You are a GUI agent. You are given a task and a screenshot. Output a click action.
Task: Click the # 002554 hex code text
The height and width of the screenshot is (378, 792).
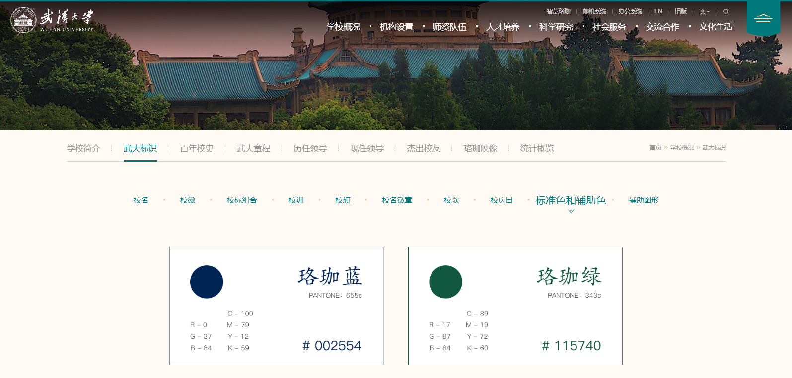pyautogui.click(x=332, y=346)
